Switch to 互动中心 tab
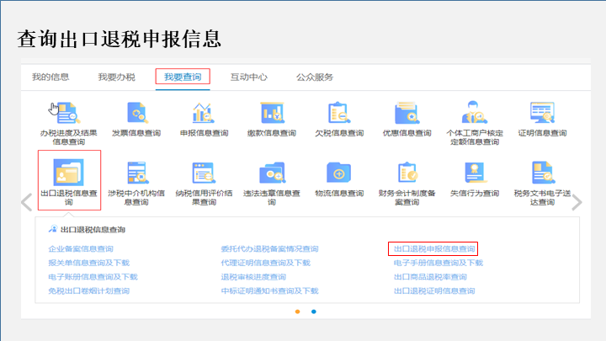Screen dimensions: 606x341 249,77
